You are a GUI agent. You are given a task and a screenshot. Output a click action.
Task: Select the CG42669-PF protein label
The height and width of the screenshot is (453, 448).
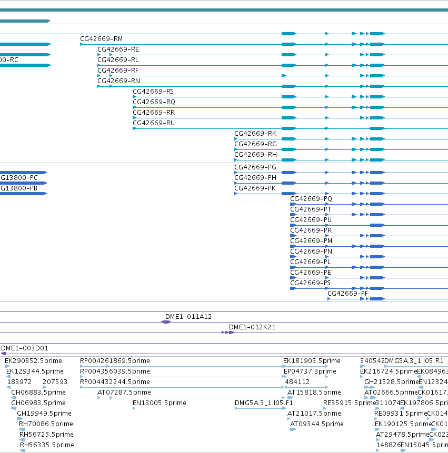347,294
